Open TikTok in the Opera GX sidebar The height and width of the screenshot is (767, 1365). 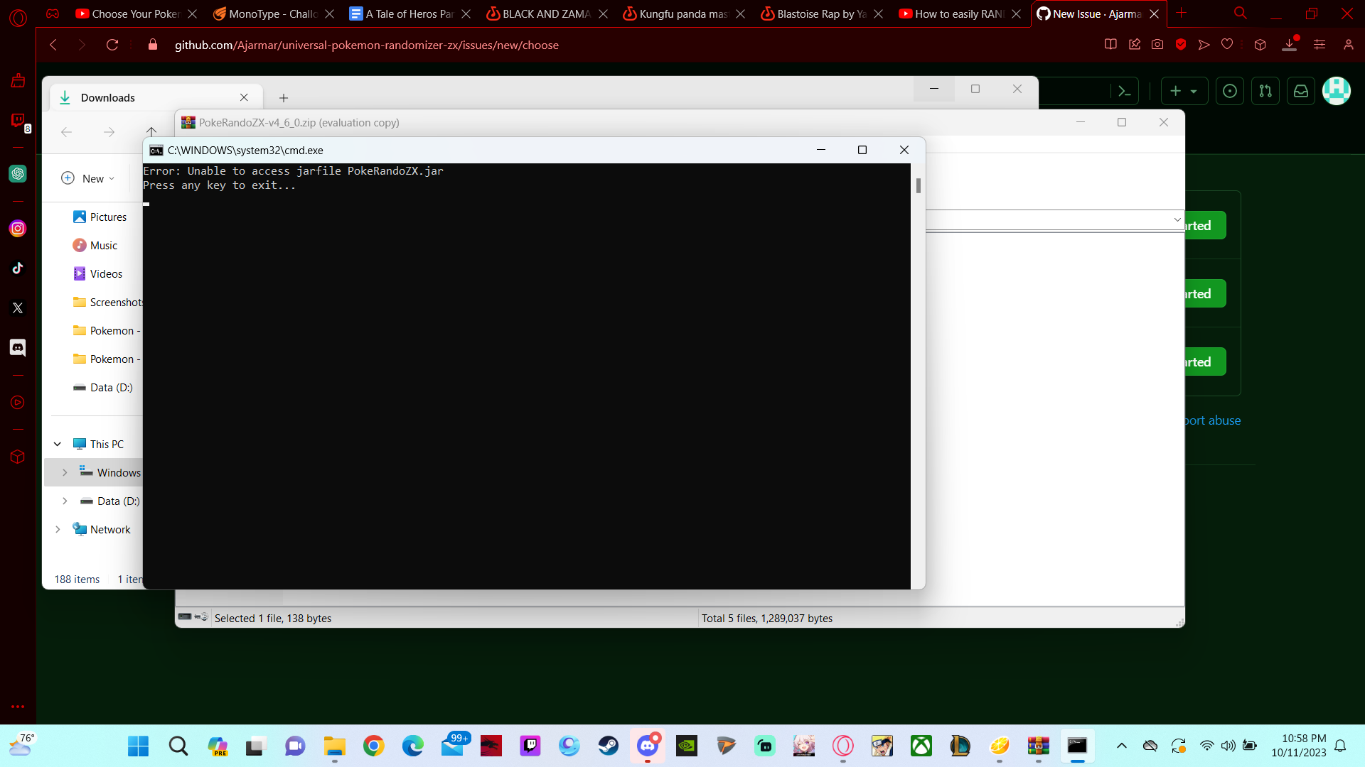[17, 268]
